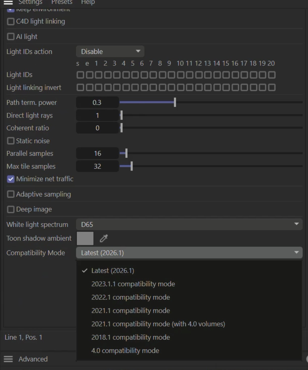This screenshot has width=308, height=370.
Task: Toggle the AI light checkbox
Action: point(11,37)
